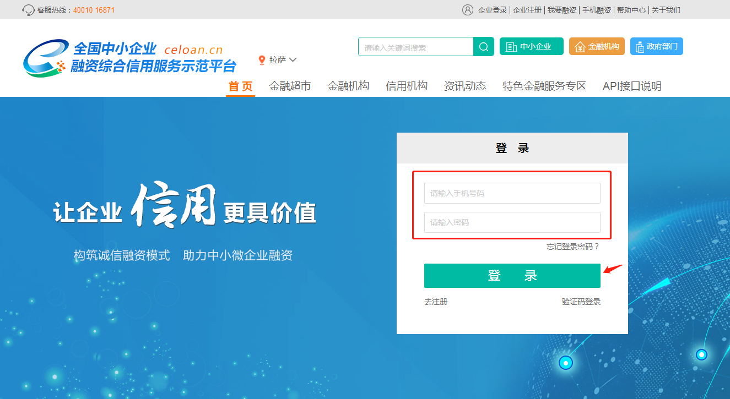Open the orange 金融机构 portal button
This screenshot has height=399, width=730.
click(597, 47)
